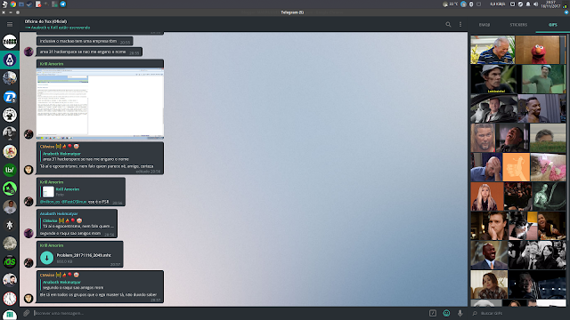Click the @FastOSlinux mention link

74,202
